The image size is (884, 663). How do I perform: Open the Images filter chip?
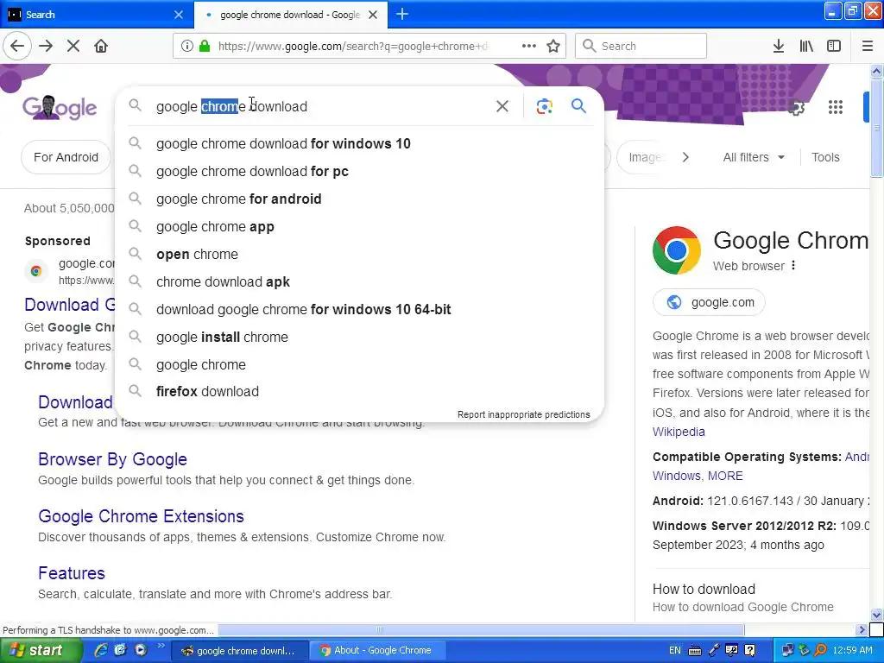coord(646,157)
